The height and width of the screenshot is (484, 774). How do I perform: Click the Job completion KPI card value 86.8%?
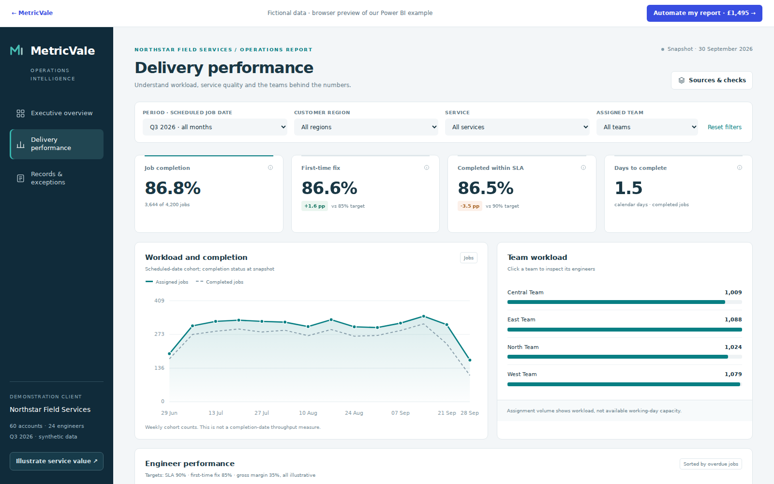pyautogui.click(x=173, y=188)
